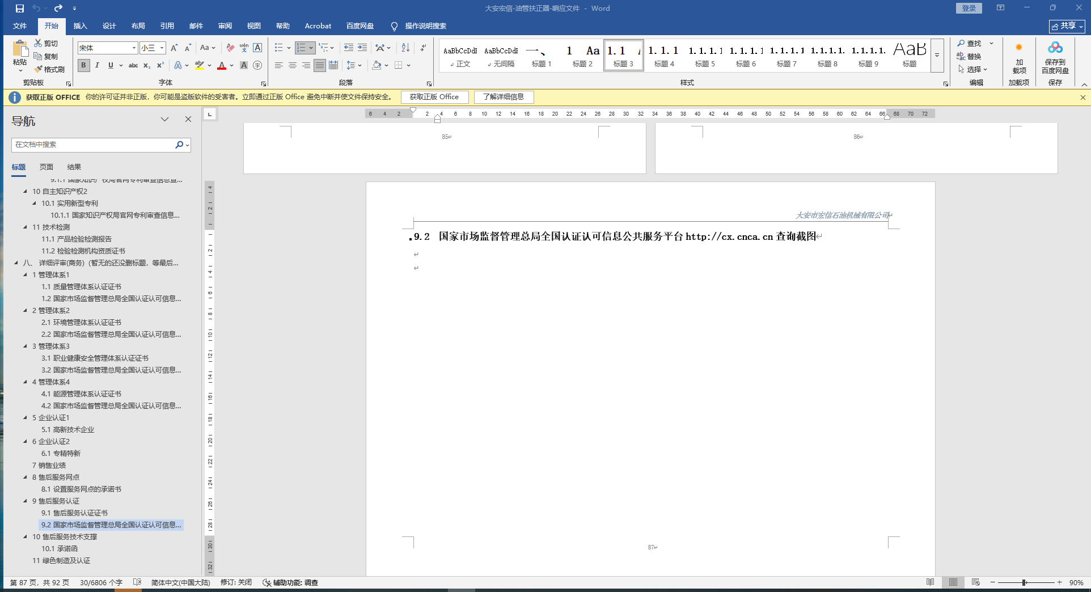Open the 替换 replace tool
Image resolution: width=1091 pixels, height=592 pixels.
pyautogui.click(x=969, y=56)
